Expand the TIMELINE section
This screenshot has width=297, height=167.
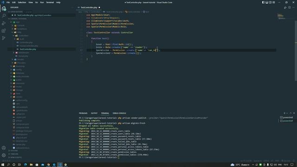pyautogui.click(x=14, y=154)
